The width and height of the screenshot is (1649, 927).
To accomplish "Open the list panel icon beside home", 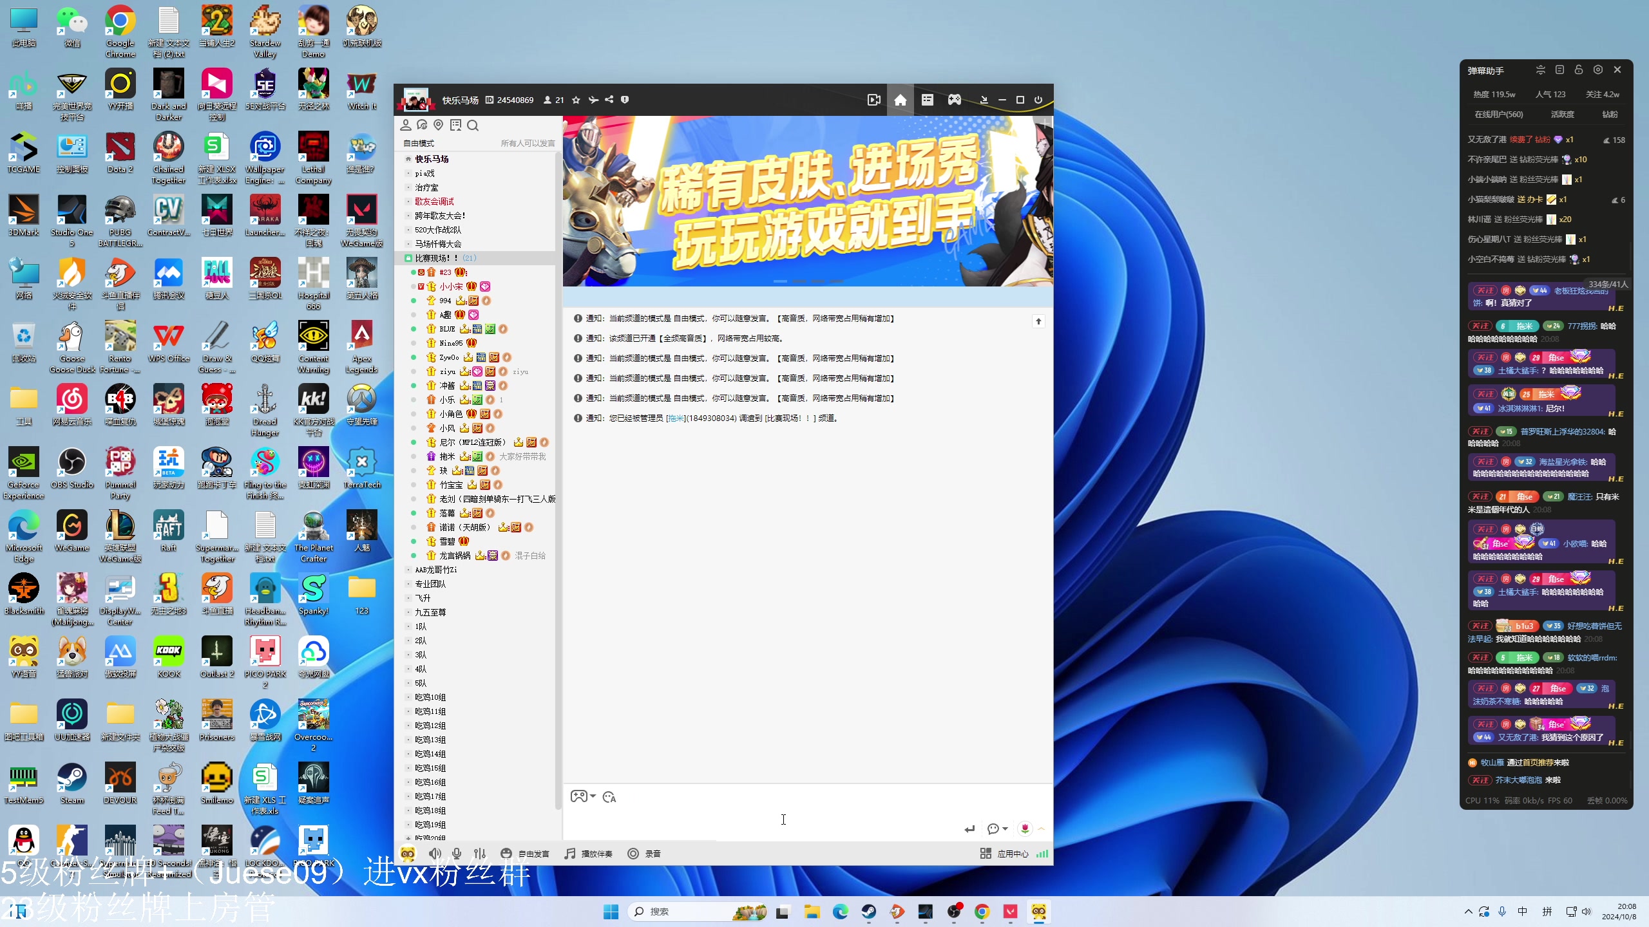I will click(927, 100).
